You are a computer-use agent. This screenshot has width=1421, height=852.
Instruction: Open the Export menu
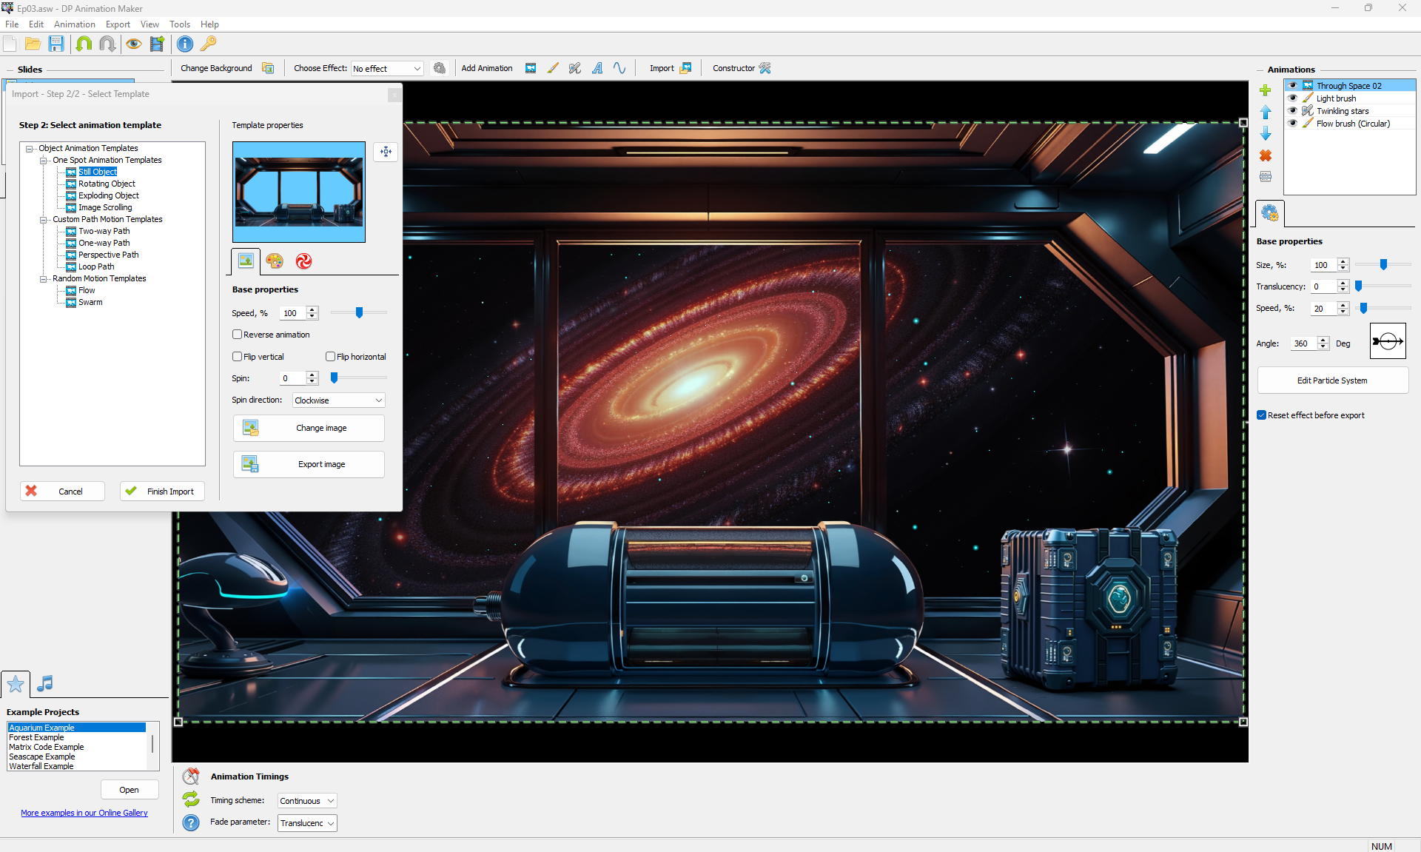(118, 24)
